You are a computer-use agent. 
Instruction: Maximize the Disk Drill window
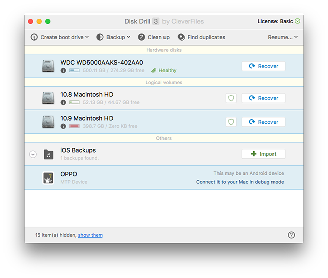(x=48, y=21)
